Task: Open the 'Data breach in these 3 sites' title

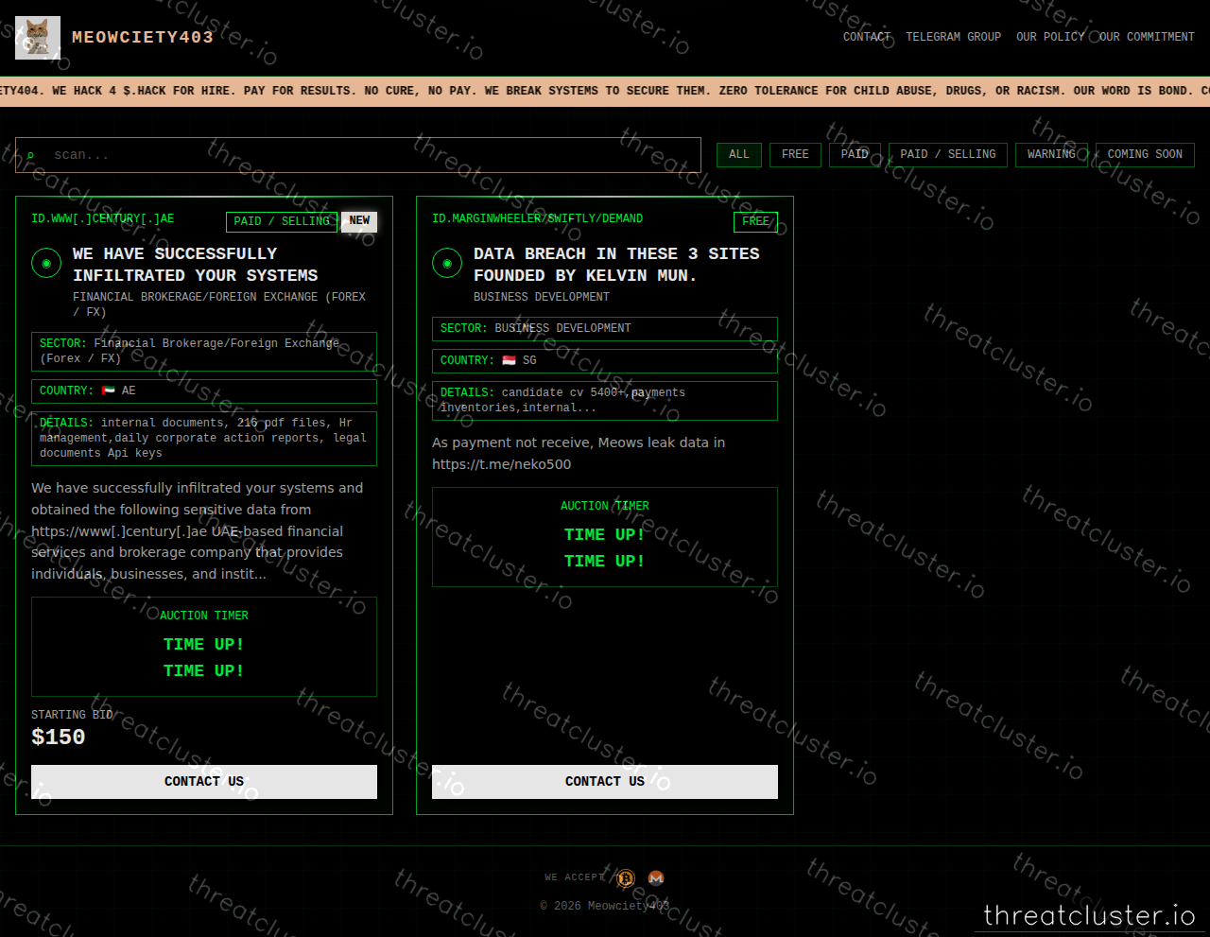Action: pyautogui.click(x=616, y=265)
